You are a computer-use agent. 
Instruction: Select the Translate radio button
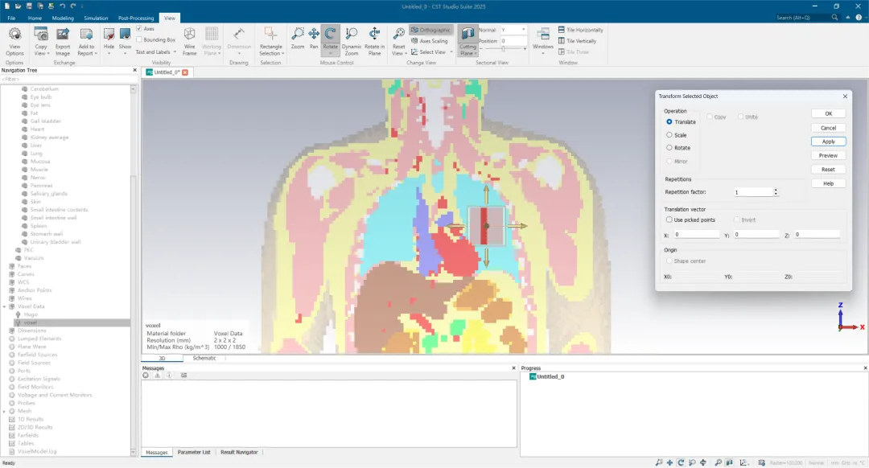click(x=669, y=122)
